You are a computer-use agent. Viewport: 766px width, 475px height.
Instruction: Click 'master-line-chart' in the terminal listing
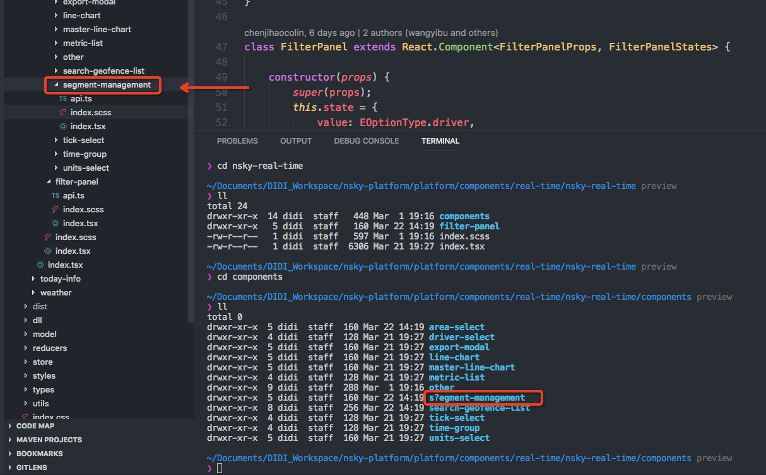tap(472, 367)
